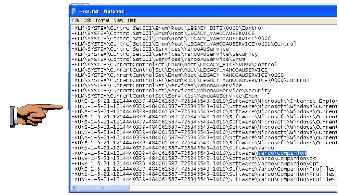Screen dimensions: 339x195
Task: Click the horizontal scrollbar thumb
Action: click(104, 188)
